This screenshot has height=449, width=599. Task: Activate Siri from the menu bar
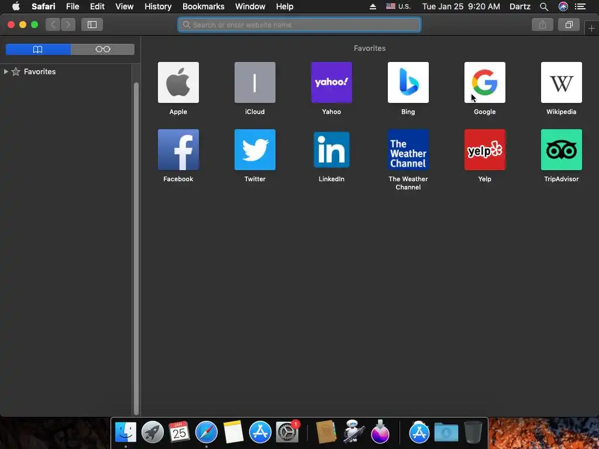[563, 6]
